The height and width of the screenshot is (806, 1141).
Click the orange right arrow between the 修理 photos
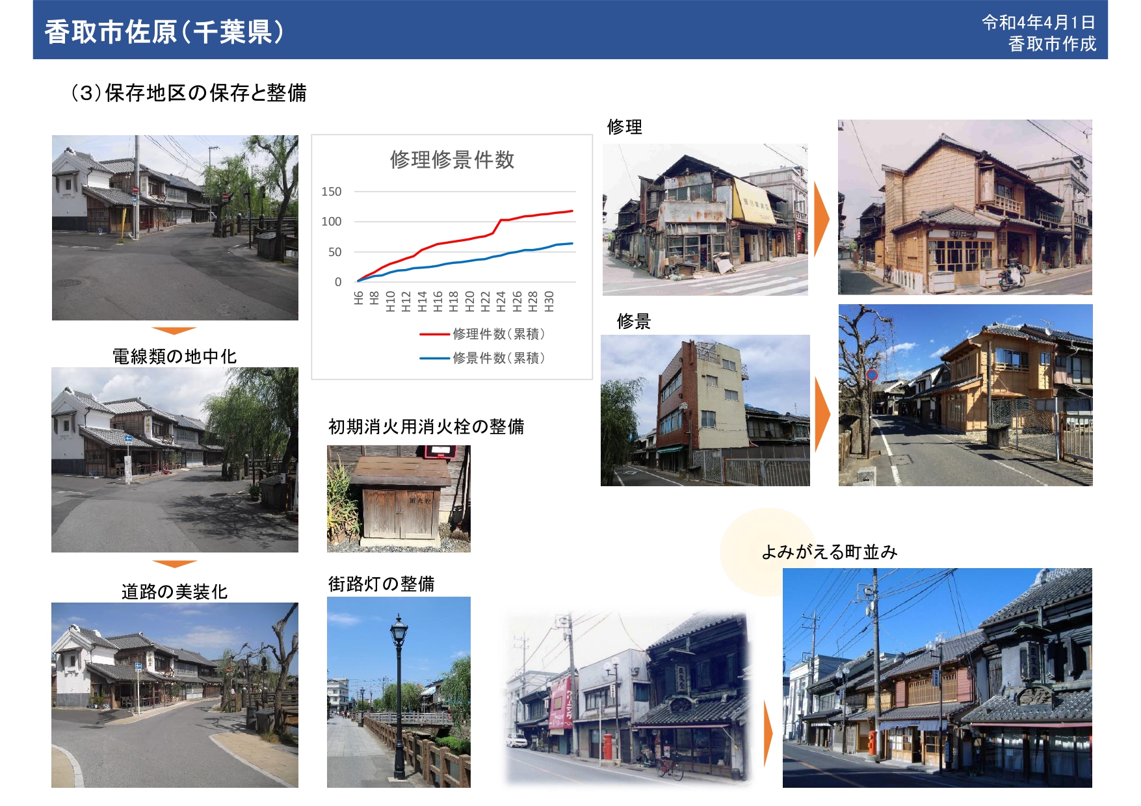point(822,219)
